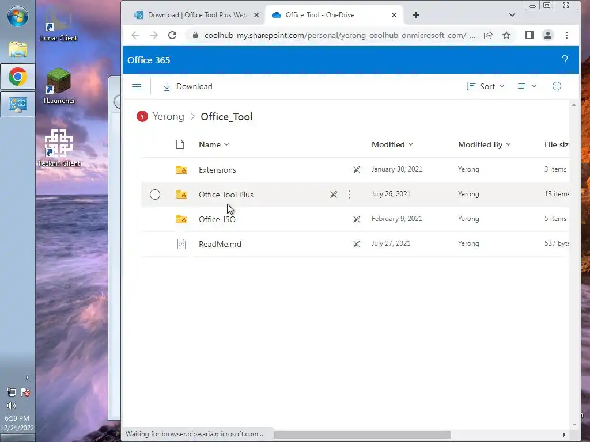Screen dimensions: 590x442
Task: Click the volume speaker tray icon
Action: point(12,406)
